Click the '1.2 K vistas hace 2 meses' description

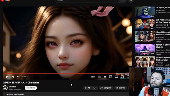[14, 94]
